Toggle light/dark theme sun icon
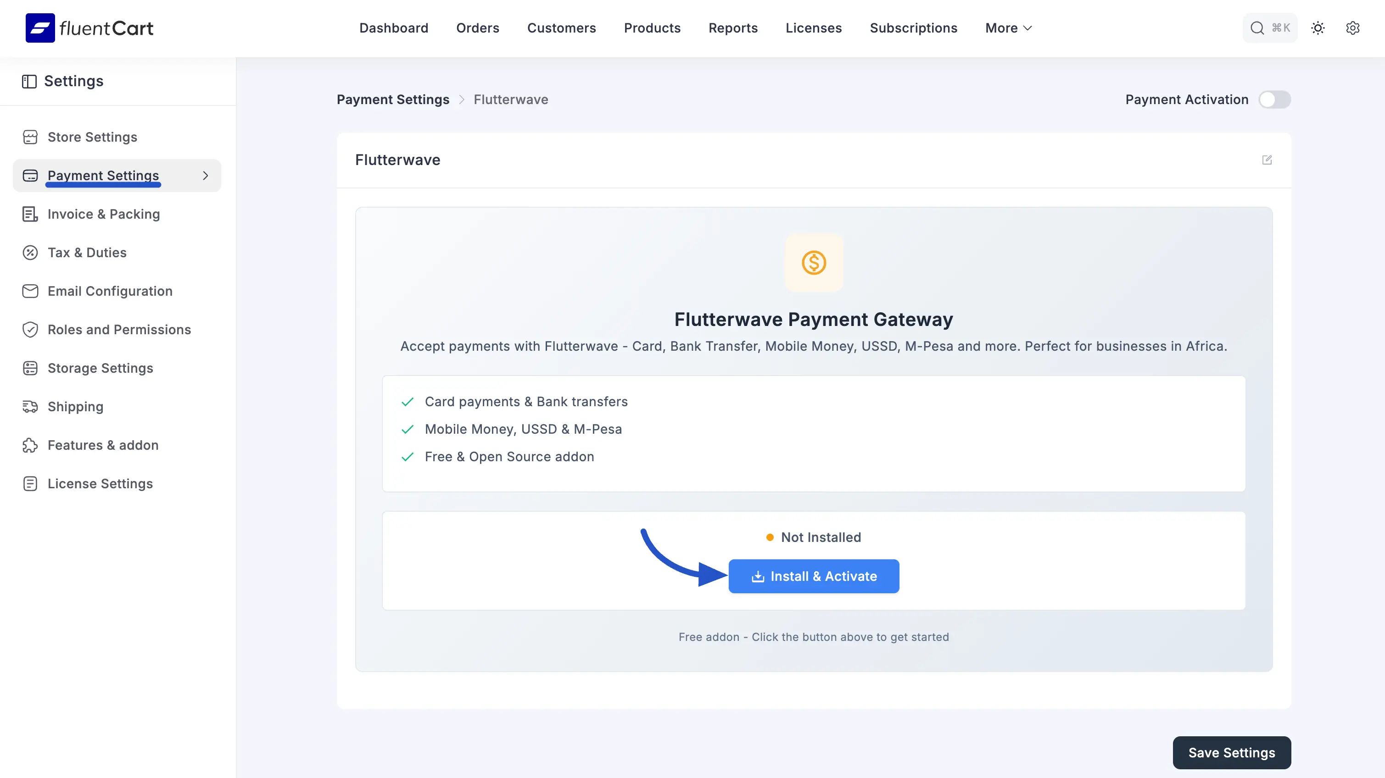1385x778 pixels. click(1318, 28)
